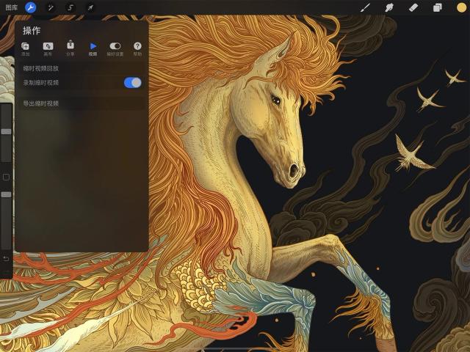
Task: Open the 帮助 help tab
Action: coord(137,49)
